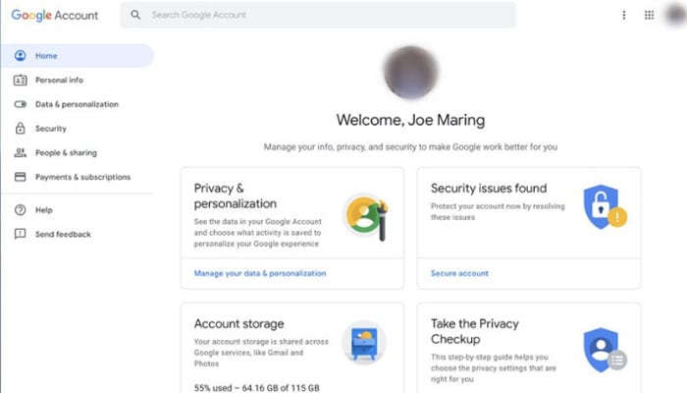Click the Privacy & personalization illustration icon
687x393 pixels.
(366, 217)
